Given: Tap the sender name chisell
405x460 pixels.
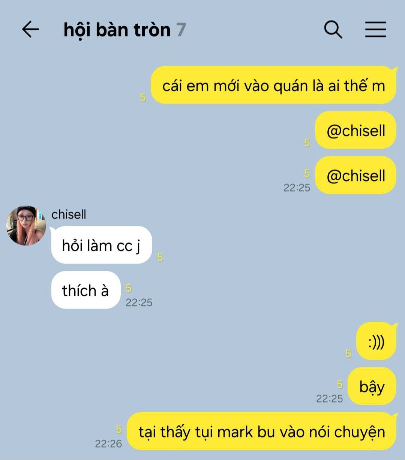Looking at the screenshot, I should (69, 214).
